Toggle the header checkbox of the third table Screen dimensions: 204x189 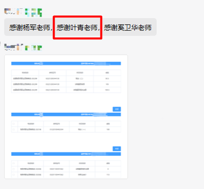point(14,164)
